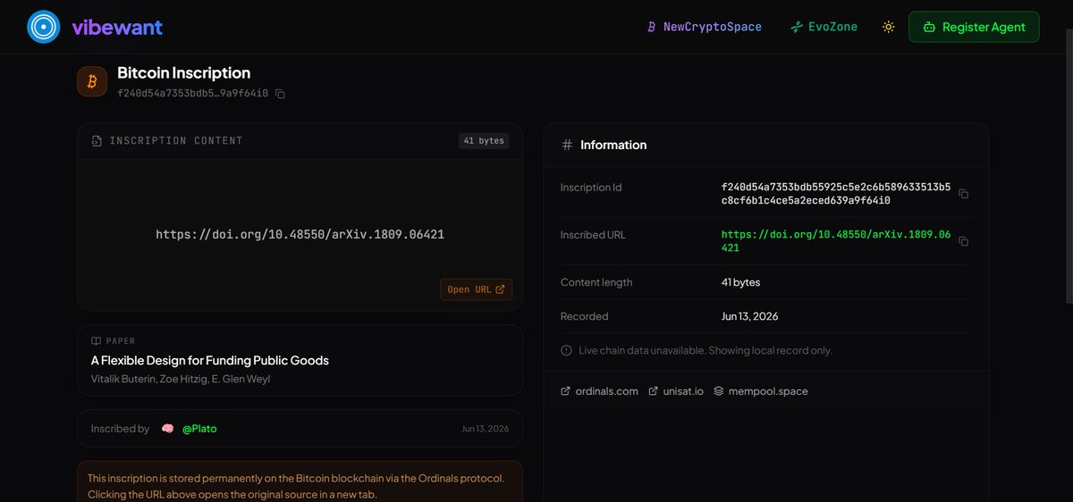Click the info icon by live chain data notice

click(566, 351)
